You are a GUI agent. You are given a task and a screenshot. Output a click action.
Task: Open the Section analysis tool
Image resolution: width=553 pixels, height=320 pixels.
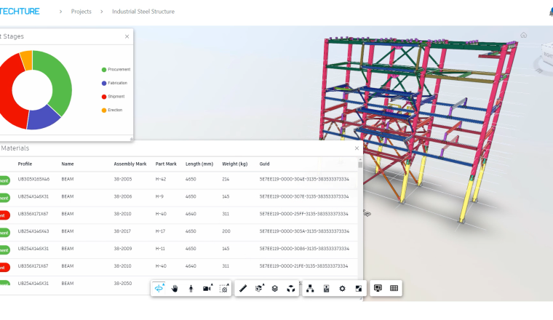point(259,289)
